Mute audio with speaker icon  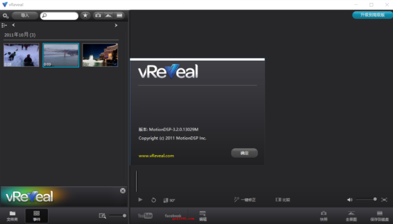pyautogui.click(x=349, y=200)
